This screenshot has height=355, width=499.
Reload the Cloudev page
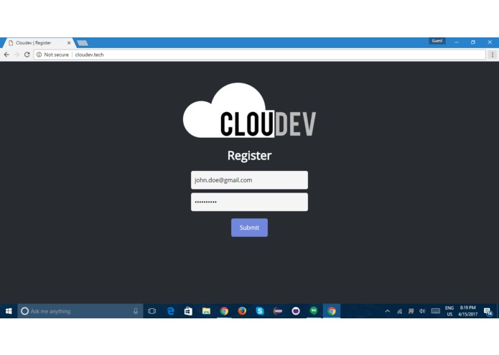(x=27, y=55)
